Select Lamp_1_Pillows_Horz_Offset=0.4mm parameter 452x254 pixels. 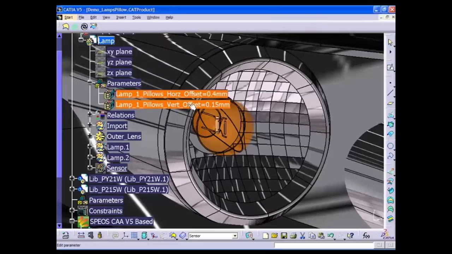tap(172, 94)
